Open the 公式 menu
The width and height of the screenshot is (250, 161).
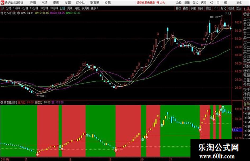pyautogui.click(x=195, y=3)
